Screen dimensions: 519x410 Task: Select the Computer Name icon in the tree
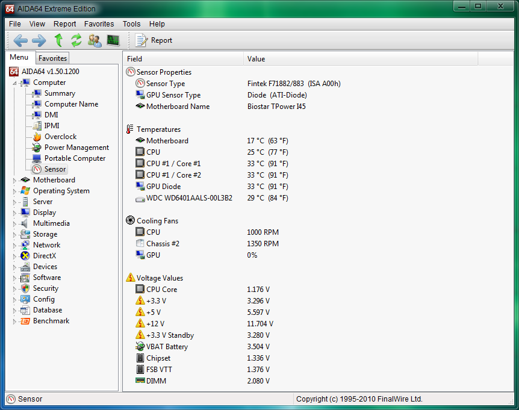click(x=37, y=104)
